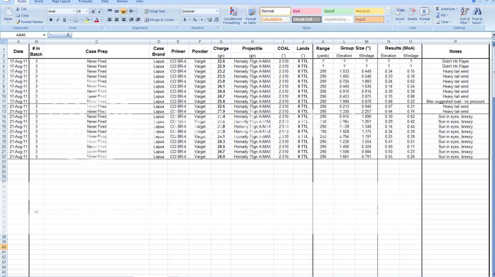This screenshot has width=495, height=277.
Task: Open the Alignment dialog launcher
Action: [x=177, y=28]
